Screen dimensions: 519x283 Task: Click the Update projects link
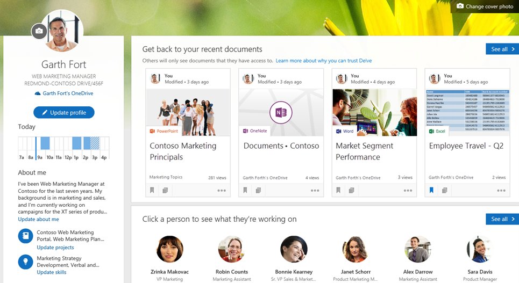[x=55, y=248]
